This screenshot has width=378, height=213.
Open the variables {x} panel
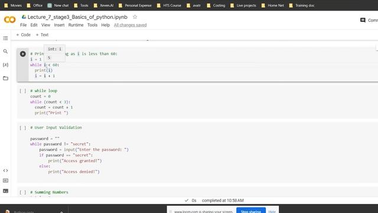coord(5,64)
